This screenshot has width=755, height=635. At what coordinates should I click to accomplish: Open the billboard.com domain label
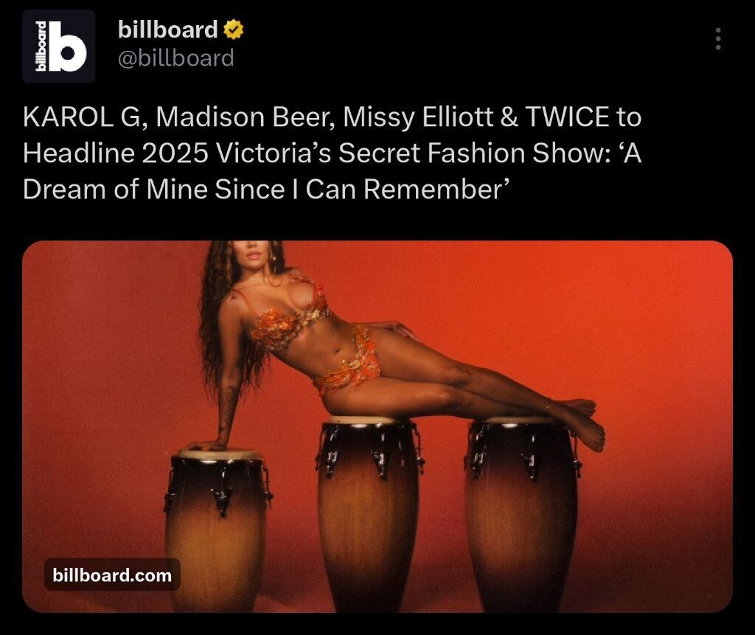[112, 575]
